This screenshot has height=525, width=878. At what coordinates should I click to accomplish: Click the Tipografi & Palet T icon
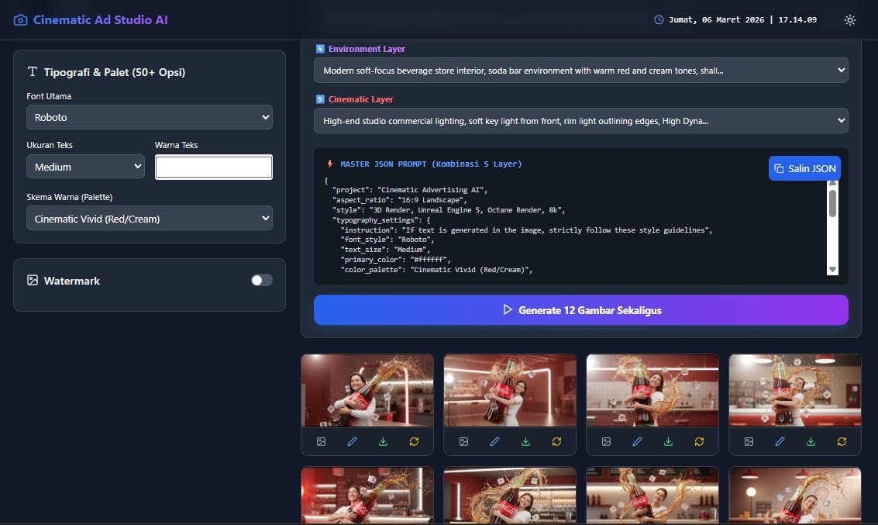[x=33, y=71]
